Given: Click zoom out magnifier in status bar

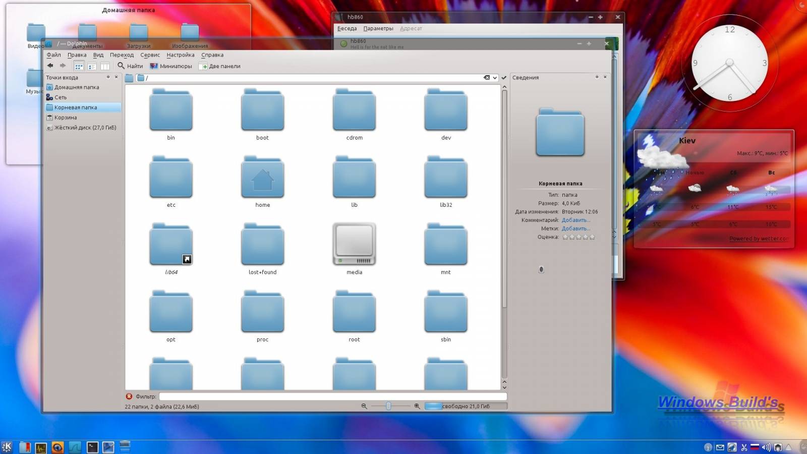Looking at the screenshot, I should 364,406.
